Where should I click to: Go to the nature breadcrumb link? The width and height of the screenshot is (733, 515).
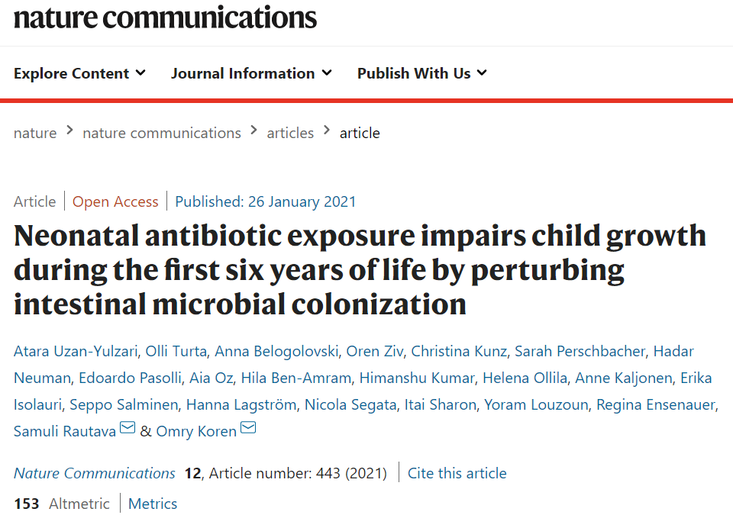pyautogui.click(x=35, y=134)
